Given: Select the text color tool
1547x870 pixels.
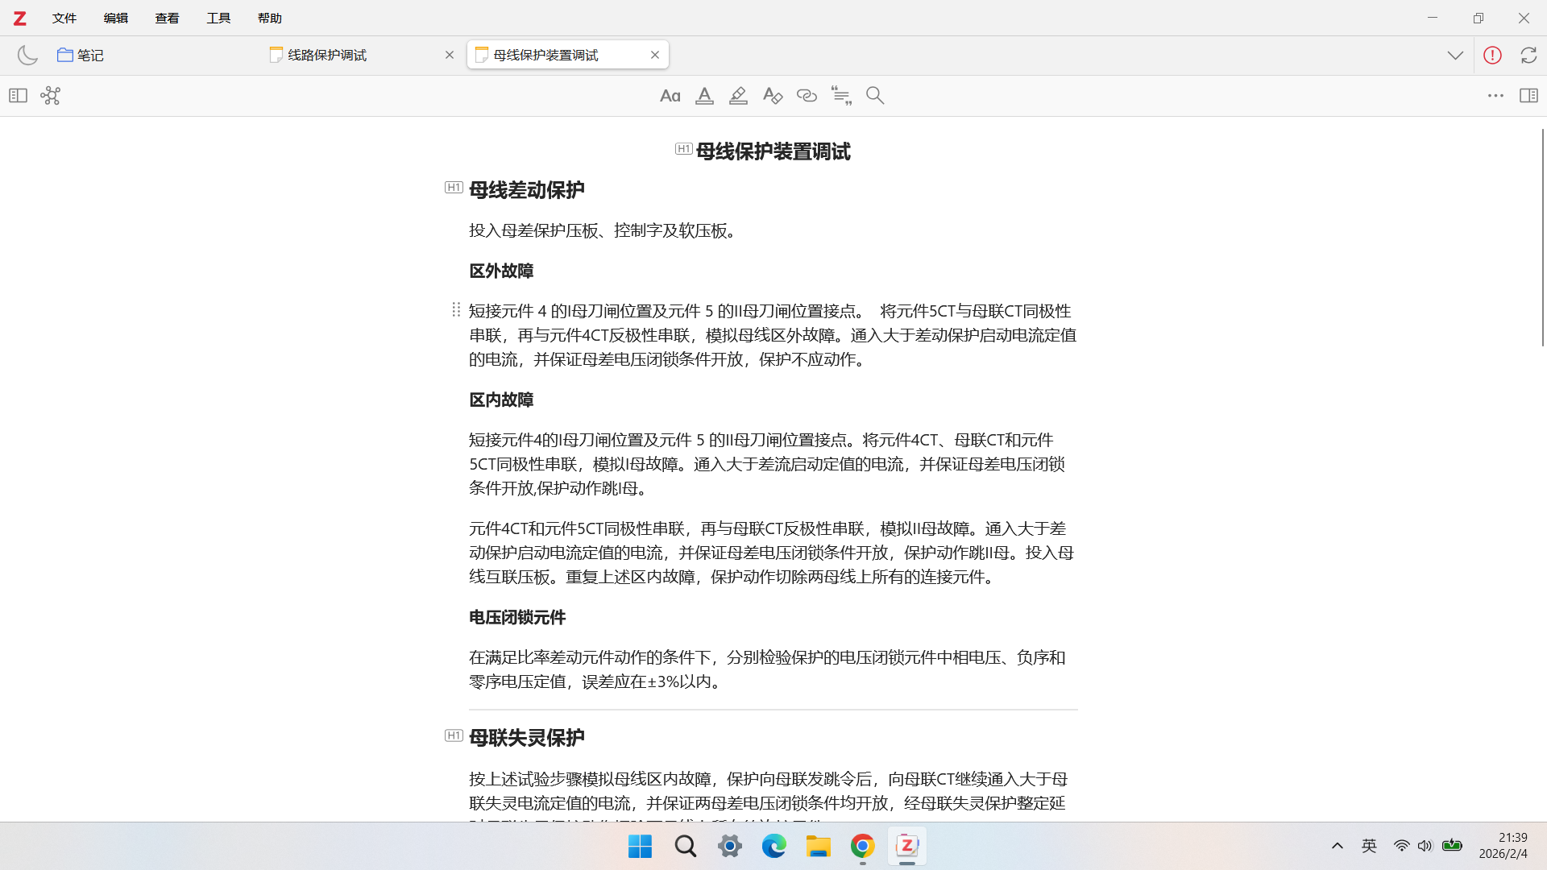Looking at the screenshot, I should tap(704, 96).
